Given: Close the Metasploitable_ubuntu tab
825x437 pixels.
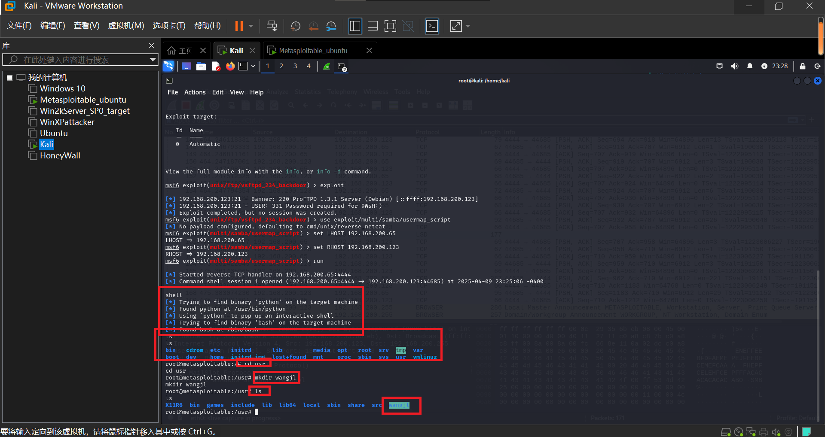Looking at the screenshot, I should point(369,51).
